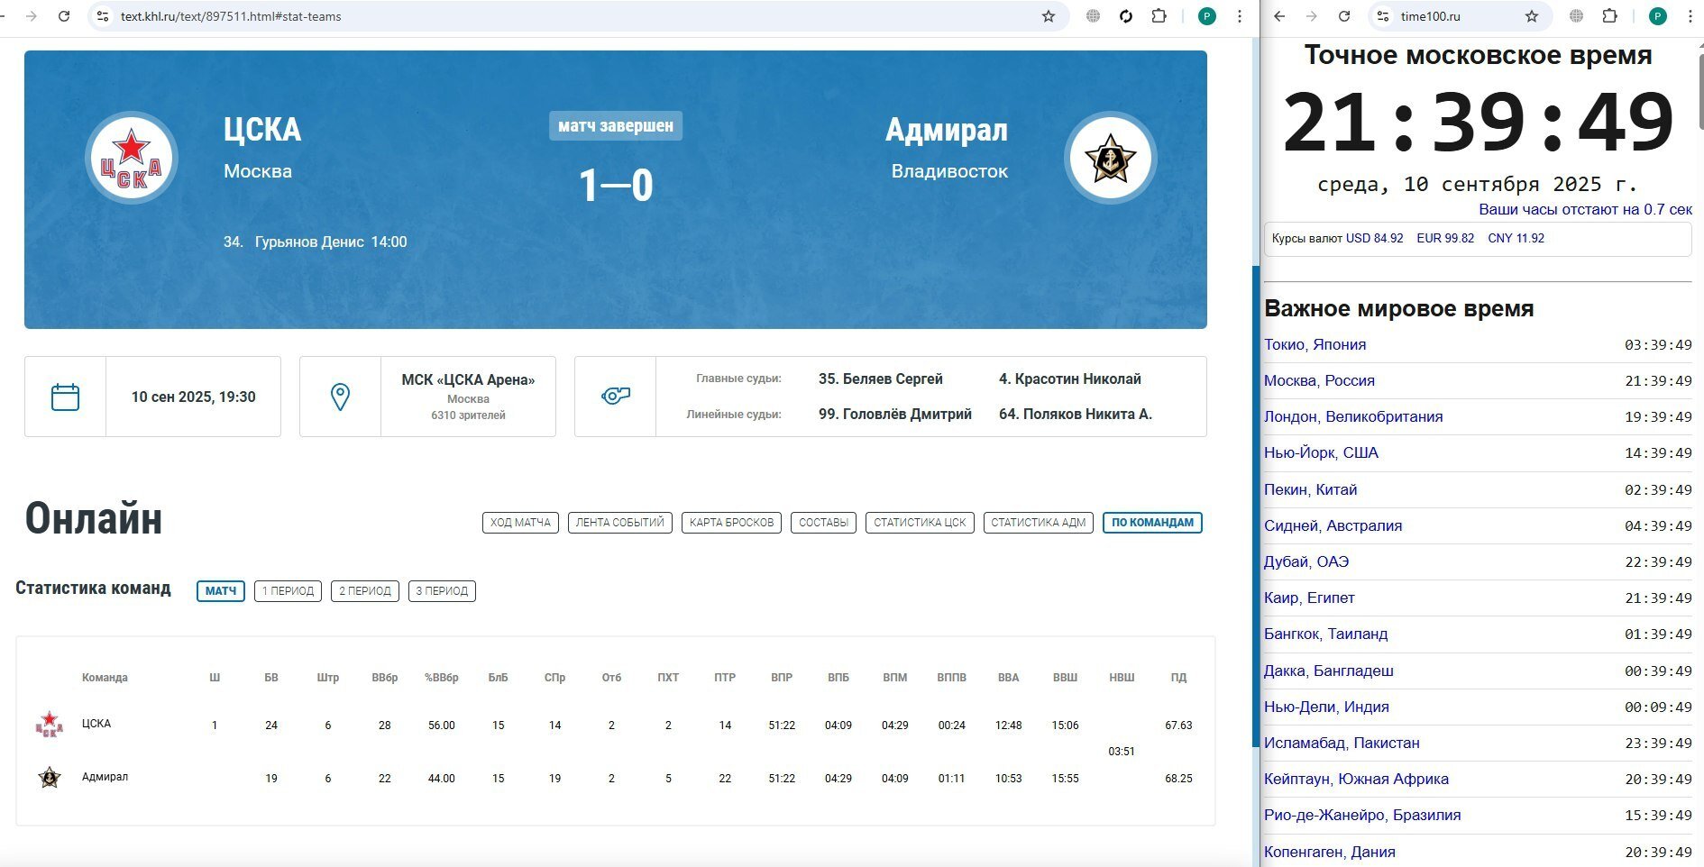Open site info icon in KHL address bar

[x=103, y=16]
